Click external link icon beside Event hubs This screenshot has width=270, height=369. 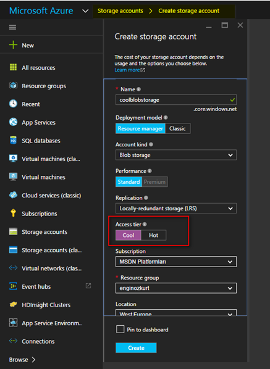point(88,286)
